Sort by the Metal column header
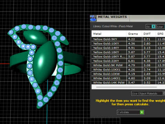Image resolution: width=165 pixels, height=124 pixels. pos(109,34)
